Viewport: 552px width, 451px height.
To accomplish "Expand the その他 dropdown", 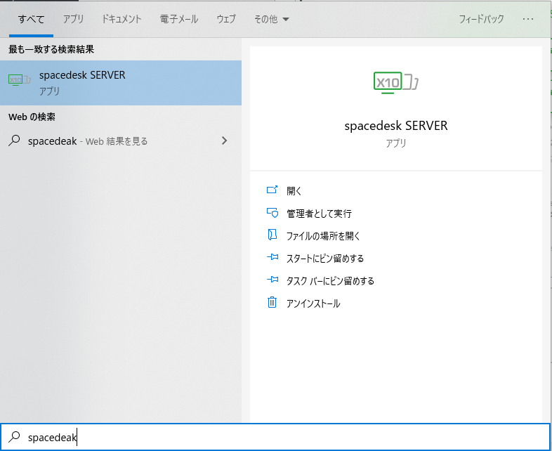I will tap(271, 19).
